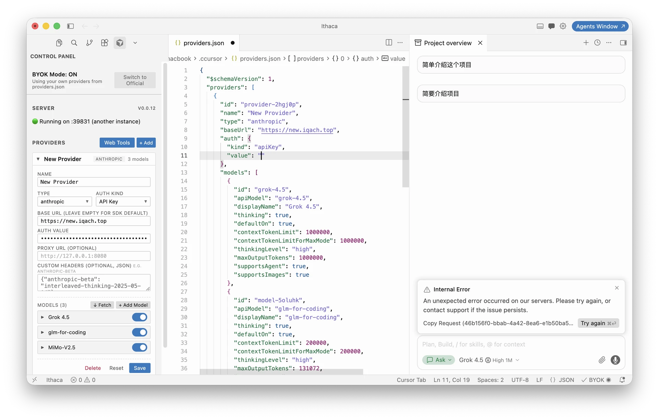Delete the New Provider
Screen dimensions: 659x420
[x=93, y=368]
